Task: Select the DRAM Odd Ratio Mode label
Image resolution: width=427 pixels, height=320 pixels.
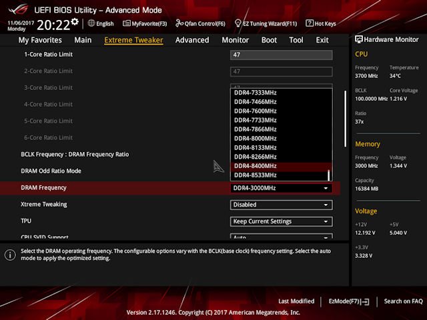Action: coord(51,171)
